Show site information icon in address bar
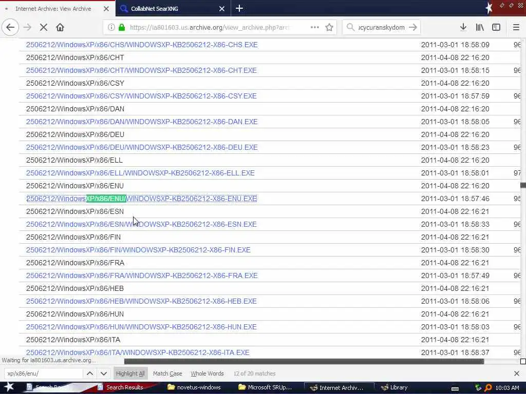 point(111,28)
